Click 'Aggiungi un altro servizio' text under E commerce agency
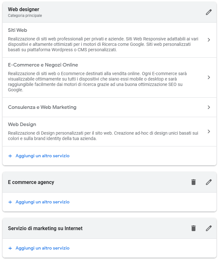Image resolution: width=219 pixels, height=261 pixels. tap(42, 202)
